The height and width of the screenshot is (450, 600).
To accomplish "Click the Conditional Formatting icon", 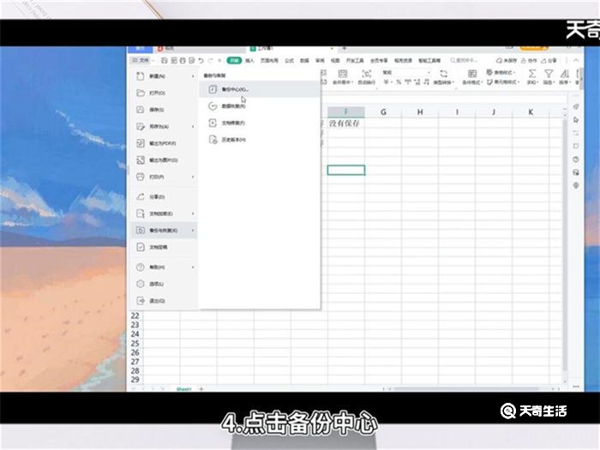I will (x=472, y=73).
